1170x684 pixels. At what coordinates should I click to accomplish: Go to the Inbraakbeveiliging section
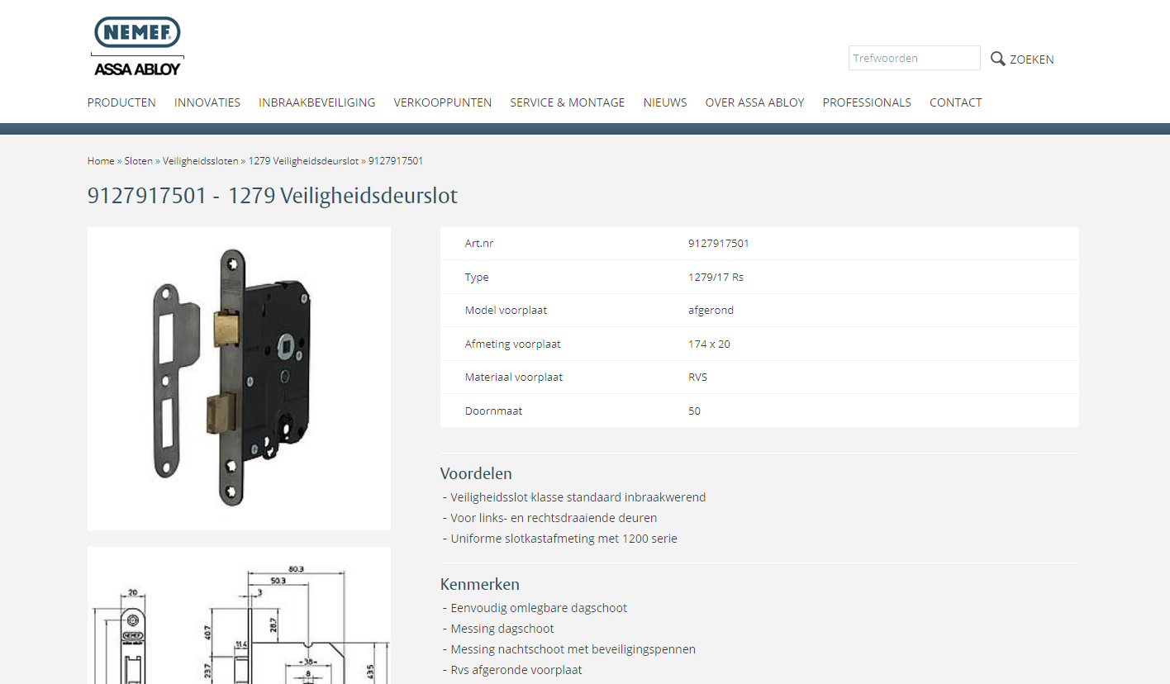pos(316,102)
